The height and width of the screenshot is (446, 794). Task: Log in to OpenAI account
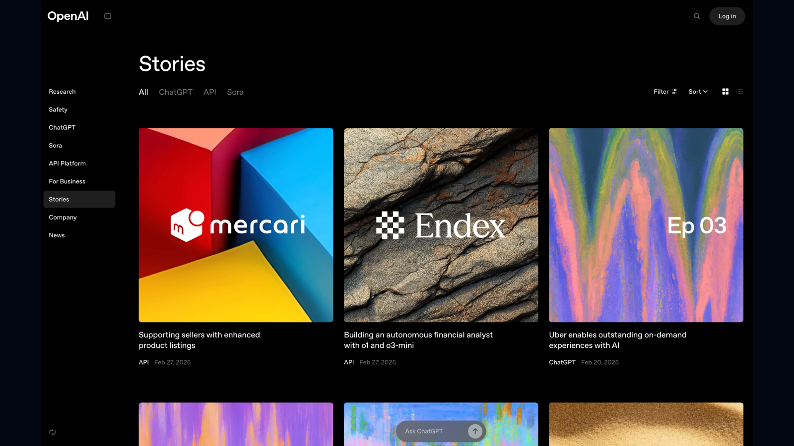coord(727,16)
